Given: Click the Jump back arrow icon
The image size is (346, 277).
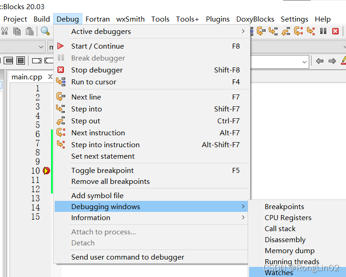Looking at the screenshot, I should point(320,61).
